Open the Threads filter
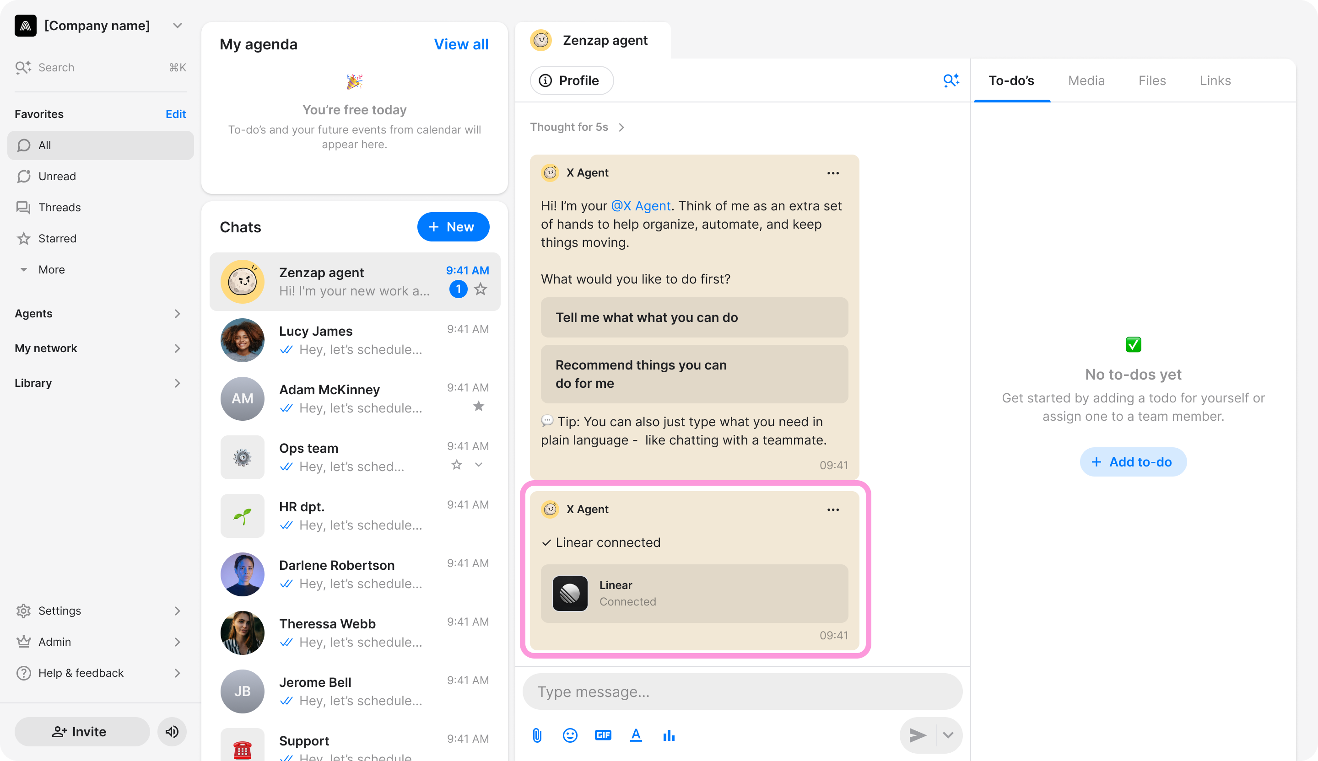 tap(100, 208)
